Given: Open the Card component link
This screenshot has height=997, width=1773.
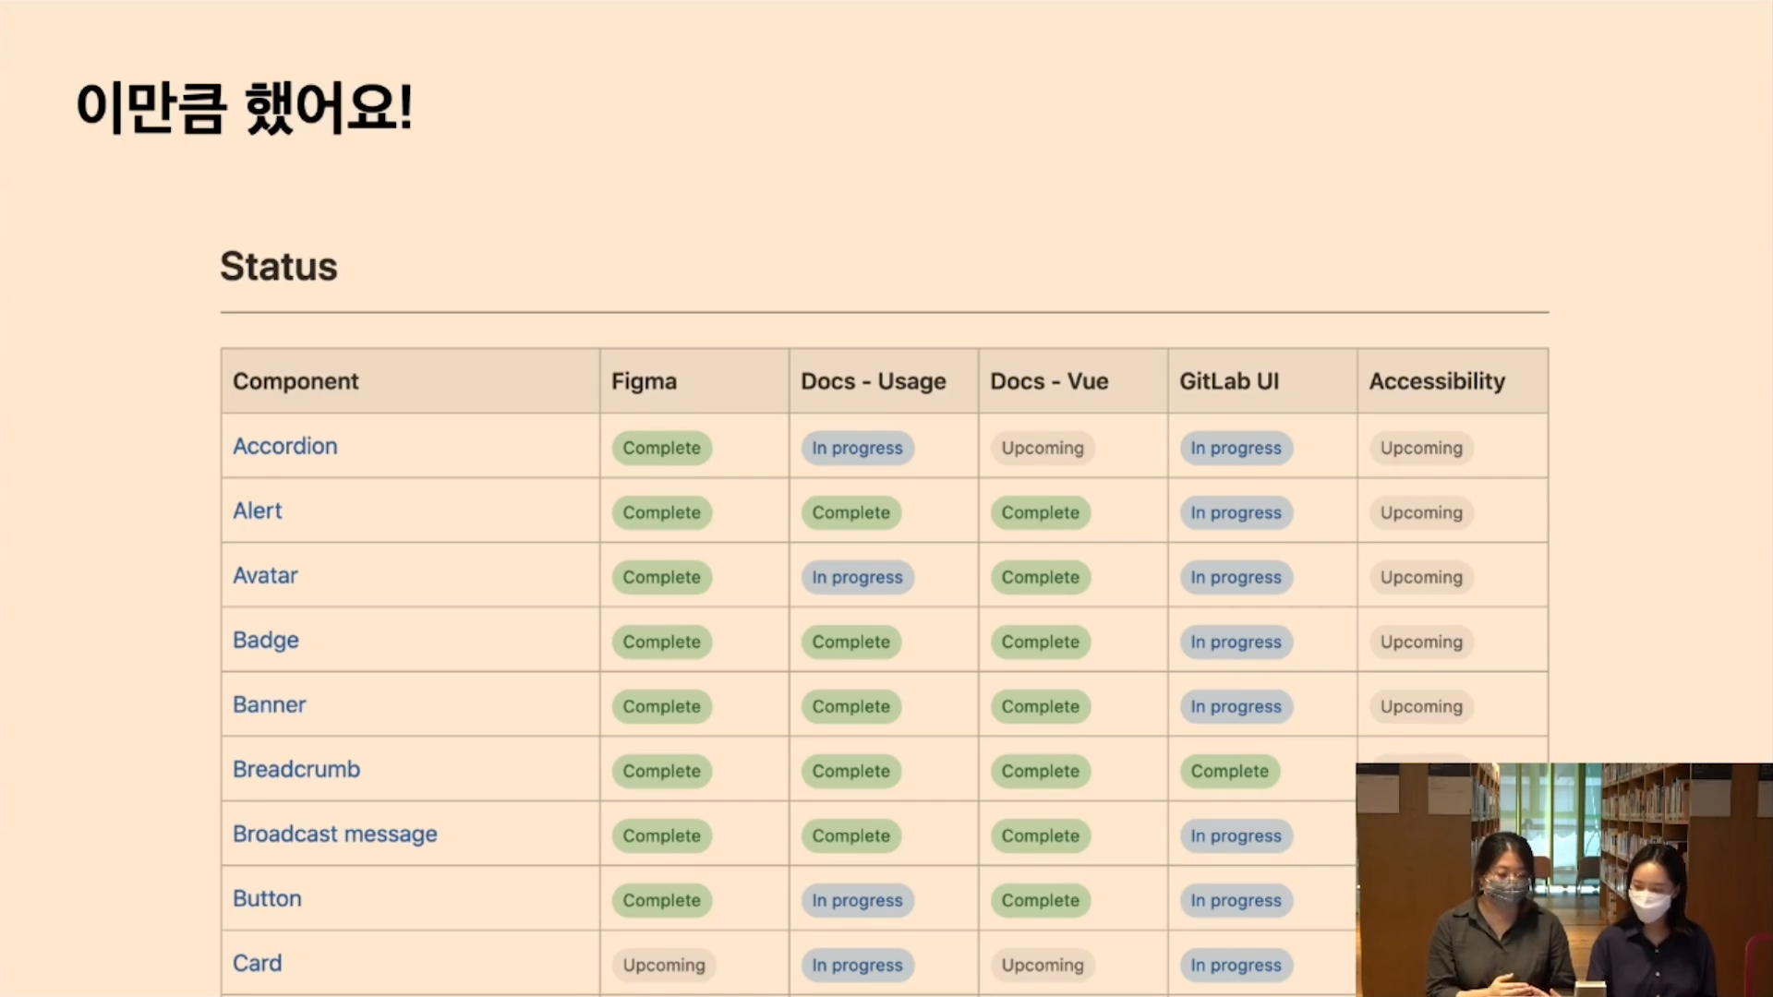Looking at the screenshot, I should coord(257,963).
